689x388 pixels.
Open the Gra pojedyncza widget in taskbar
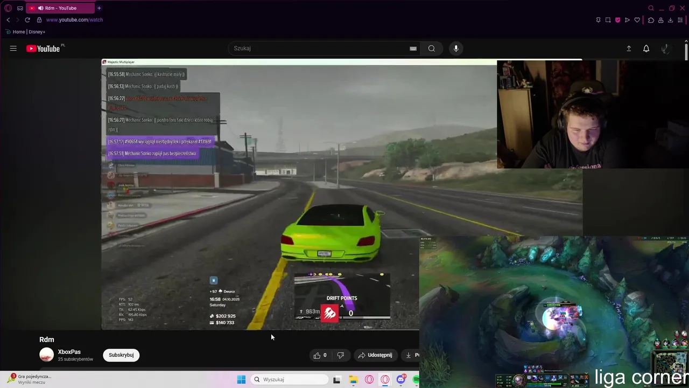(x=30, y=379)
